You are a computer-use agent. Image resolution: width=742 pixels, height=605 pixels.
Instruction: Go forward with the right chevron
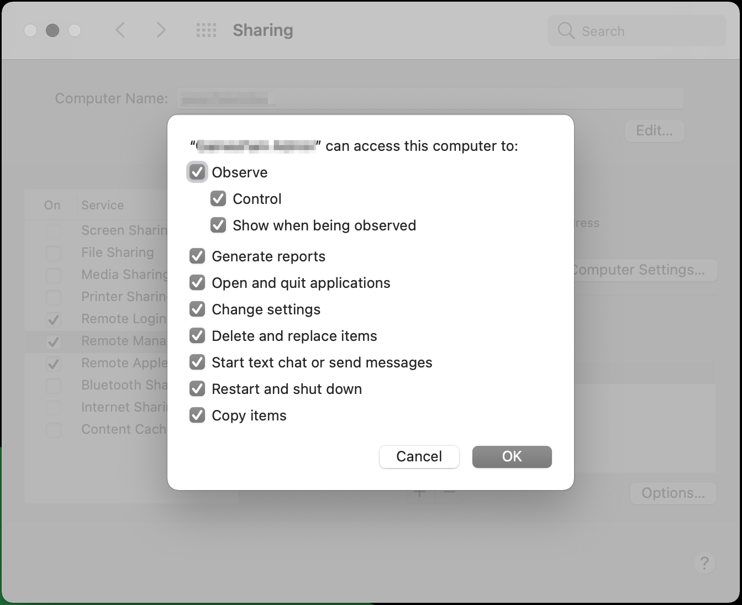click(161, 30)
